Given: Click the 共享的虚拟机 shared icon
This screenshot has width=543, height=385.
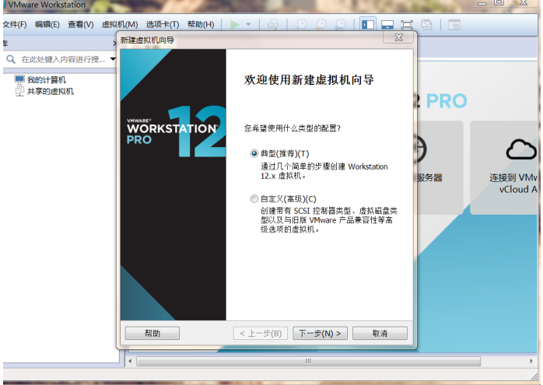Looking at the screenshot, I should click(19, 91).
